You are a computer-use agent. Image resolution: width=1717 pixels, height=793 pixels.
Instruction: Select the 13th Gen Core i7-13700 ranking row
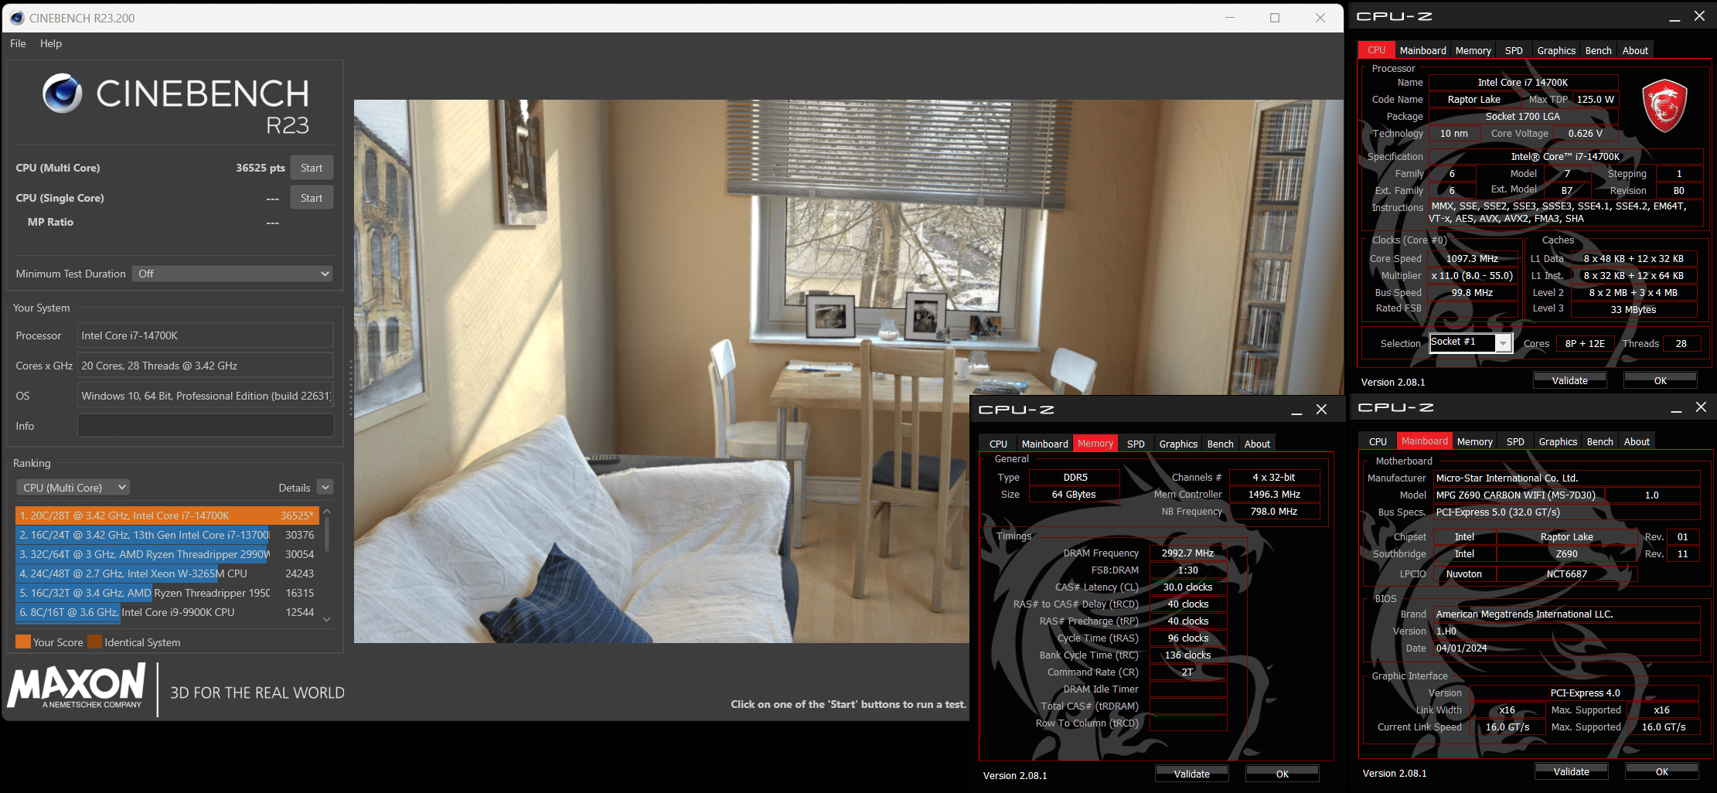click(x=167, y=535)
